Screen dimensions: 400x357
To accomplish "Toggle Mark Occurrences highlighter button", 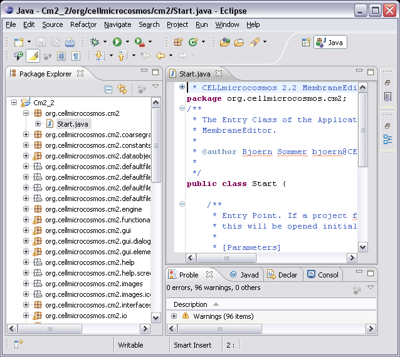I will coord(33,56).
